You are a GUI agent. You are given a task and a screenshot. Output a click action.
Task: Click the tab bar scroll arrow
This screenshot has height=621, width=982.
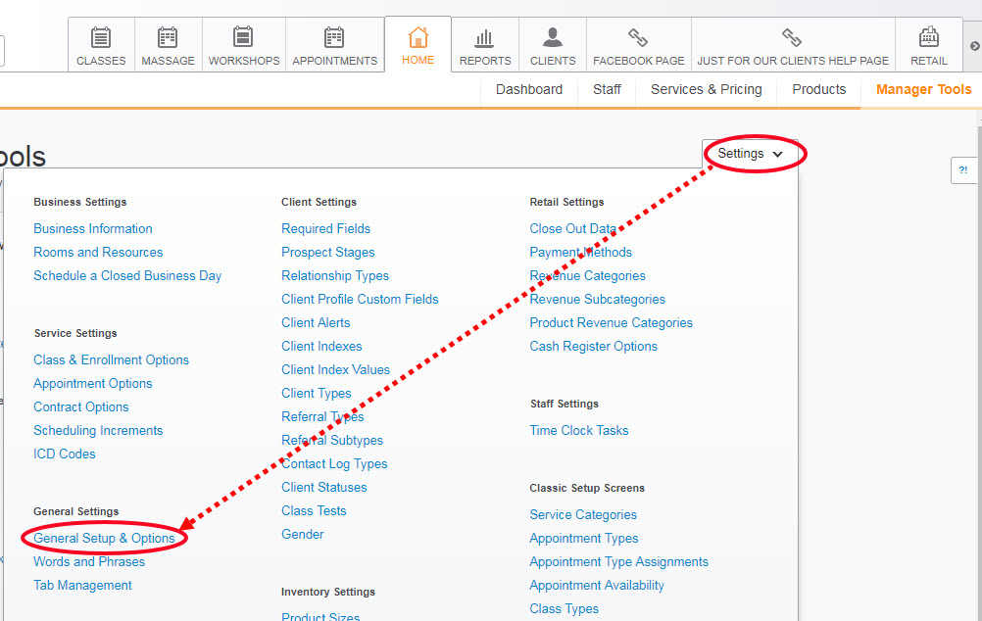tap(974, 46)
